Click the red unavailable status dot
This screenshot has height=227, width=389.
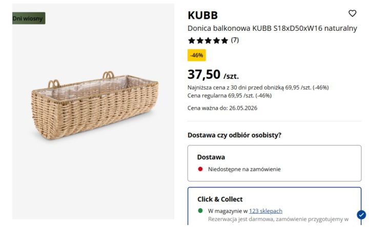(200, 169)
